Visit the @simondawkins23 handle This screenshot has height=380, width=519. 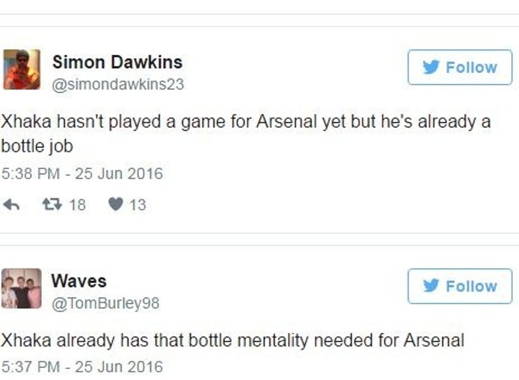coord(118,84)
